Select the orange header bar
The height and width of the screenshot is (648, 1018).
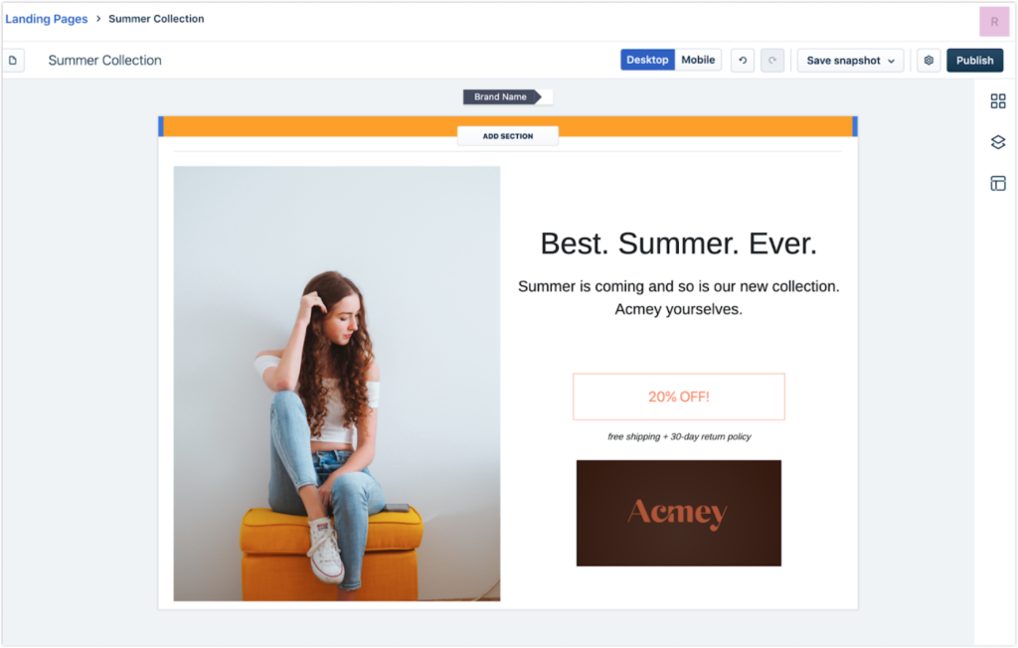298,125
